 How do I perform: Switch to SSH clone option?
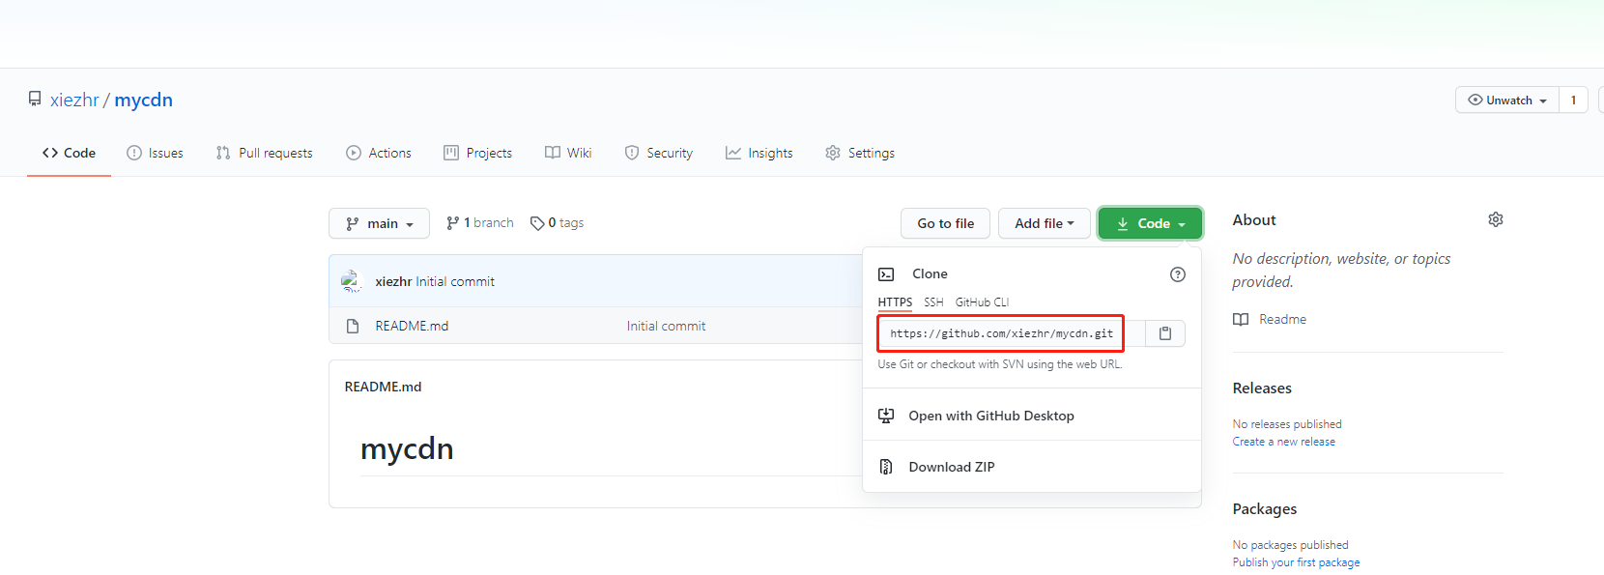933,302
